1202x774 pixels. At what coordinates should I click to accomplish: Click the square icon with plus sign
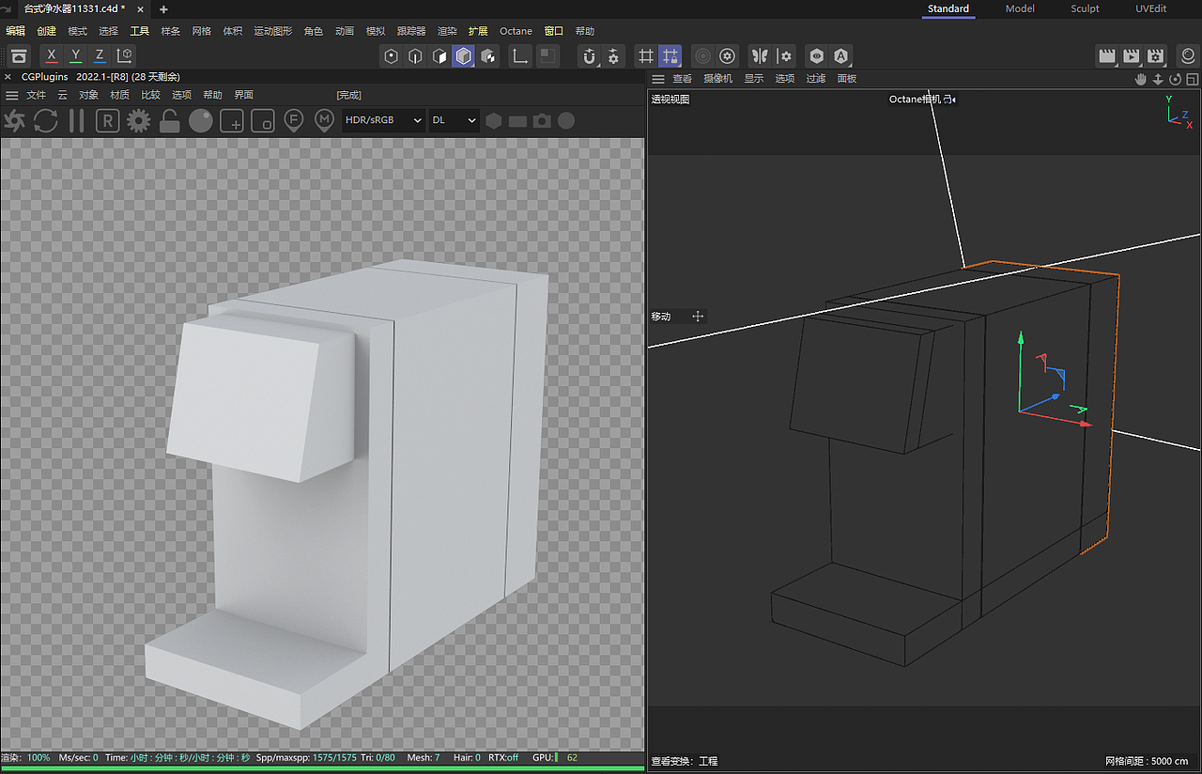coord(232,120)
